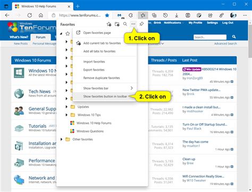The image size is (252, 192).
Task: Select Open favorites page
Action: [105, 33]
